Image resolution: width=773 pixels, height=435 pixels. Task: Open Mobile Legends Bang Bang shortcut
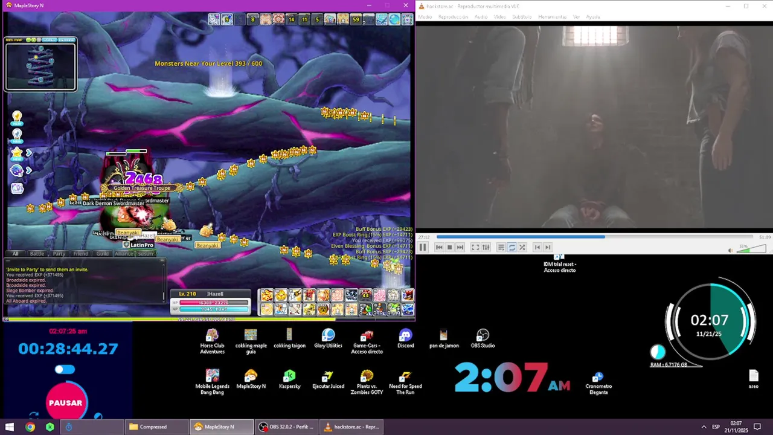point(212,382)
